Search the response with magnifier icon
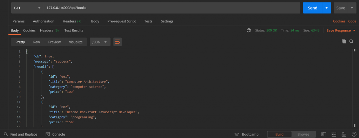 click(x=351, y=41)
